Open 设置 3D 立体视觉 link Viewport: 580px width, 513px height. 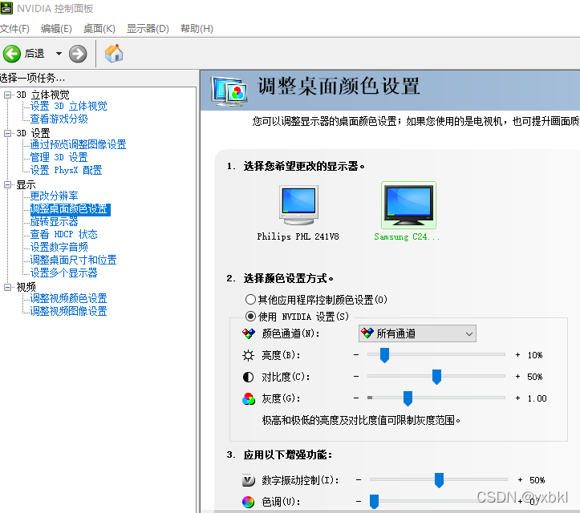tap(68, 107)
